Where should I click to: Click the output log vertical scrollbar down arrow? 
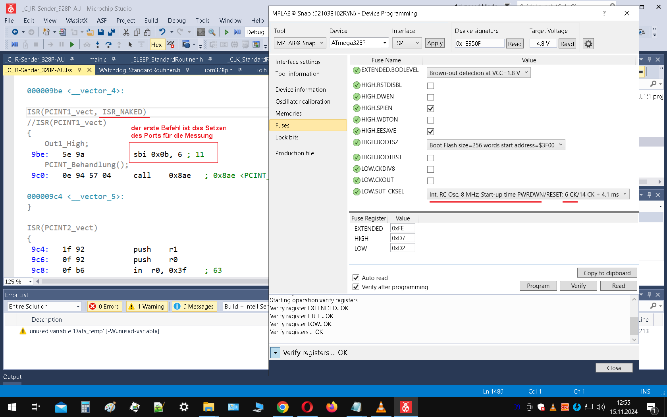(x=634, y=340)
